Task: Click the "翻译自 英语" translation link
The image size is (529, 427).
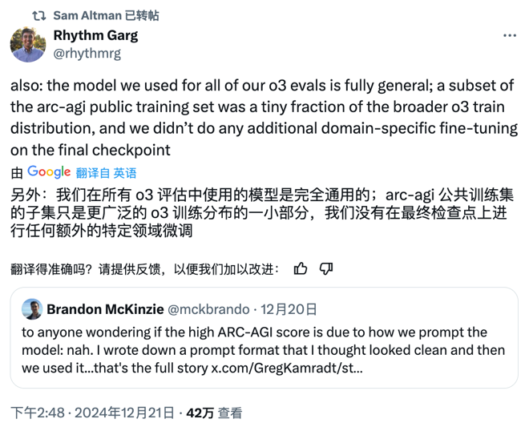Action: coord(106,172)
